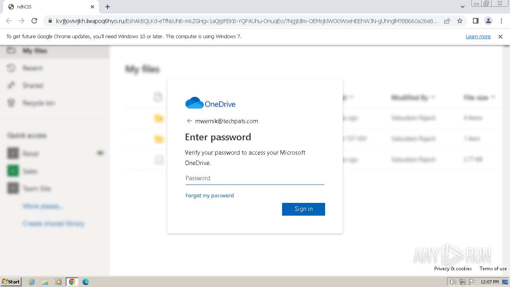The height and width of the screenshot is (287, 510).
Task: Open the Windows Start menu
Action: (x=11, y=282)
